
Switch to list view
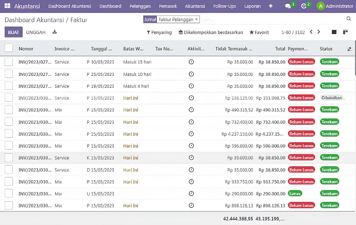click(334, 32)
